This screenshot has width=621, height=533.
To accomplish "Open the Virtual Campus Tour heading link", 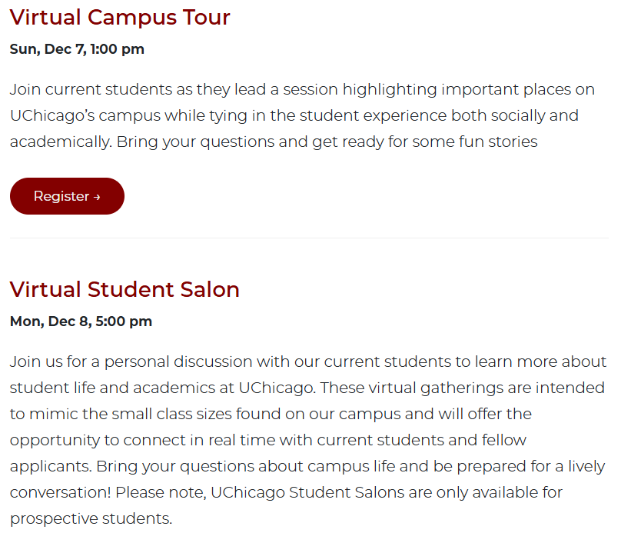I will point(120,17).
